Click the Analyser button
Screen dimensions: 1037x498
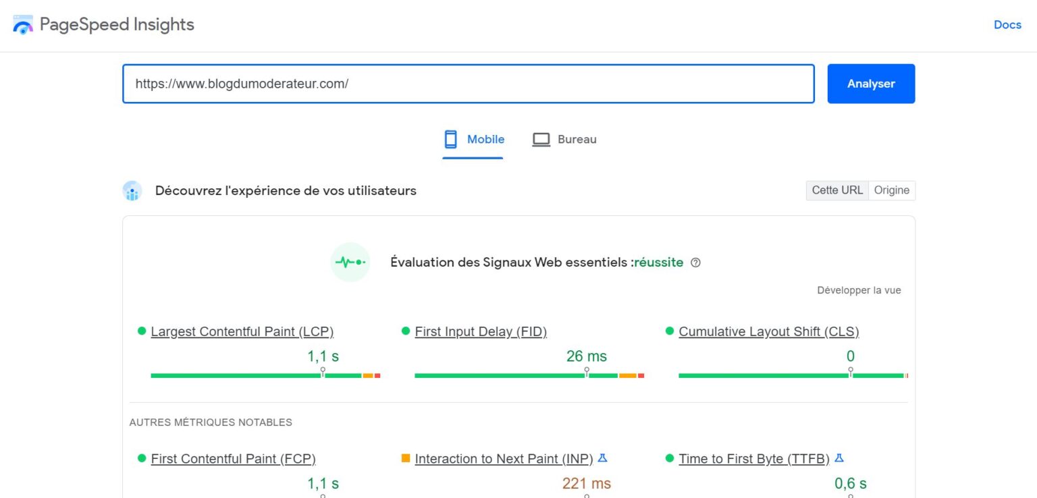click(x=871, y=84)
